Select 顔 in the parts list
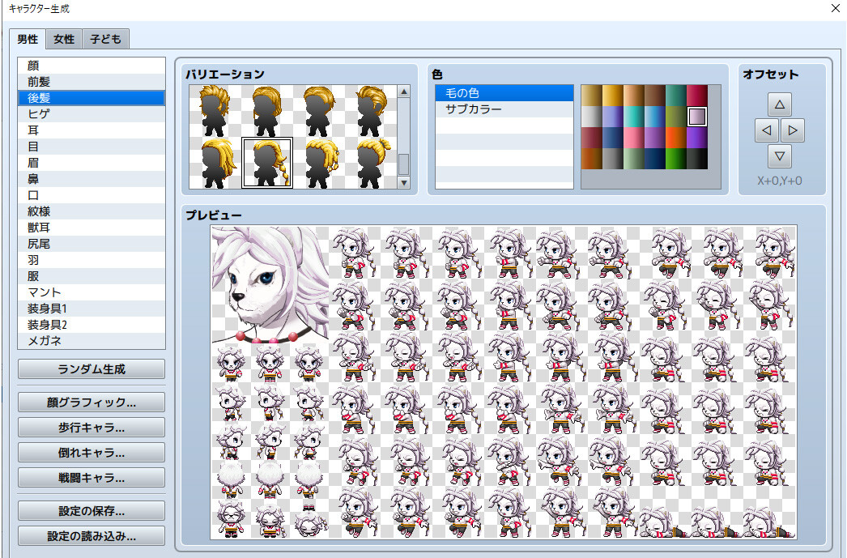Screen dimensions: 847x558 (x=91, y=65)
